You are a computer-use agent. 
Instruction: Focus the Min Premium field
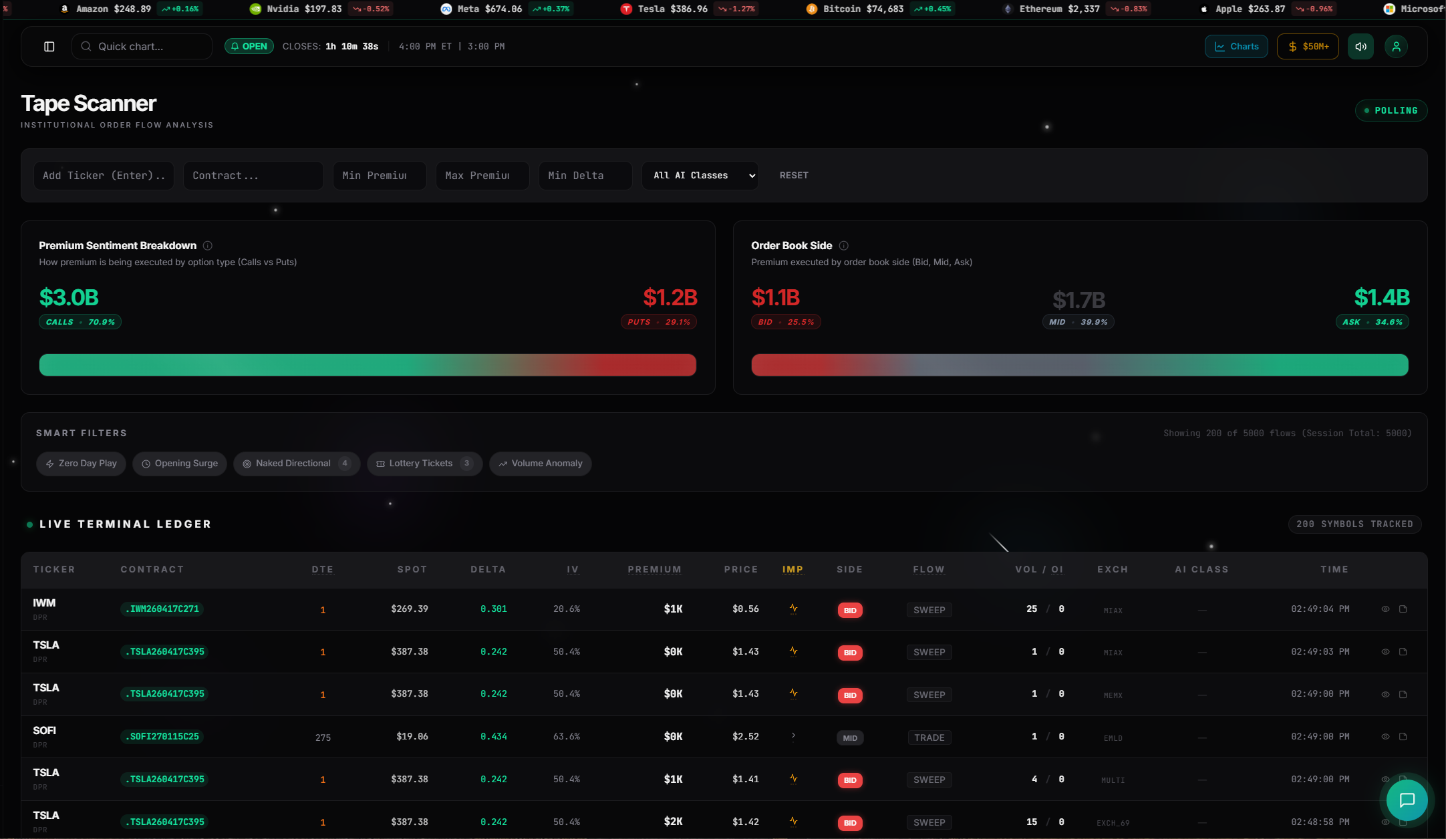click(x=380, y=175)
